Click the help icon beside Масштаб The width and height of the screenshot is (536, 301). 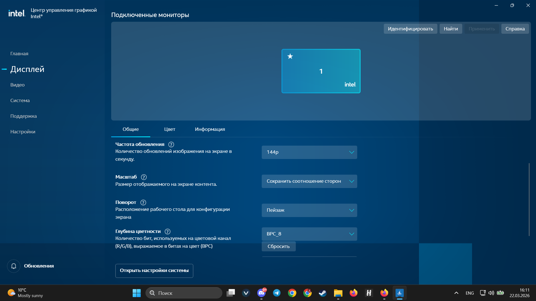144,177
